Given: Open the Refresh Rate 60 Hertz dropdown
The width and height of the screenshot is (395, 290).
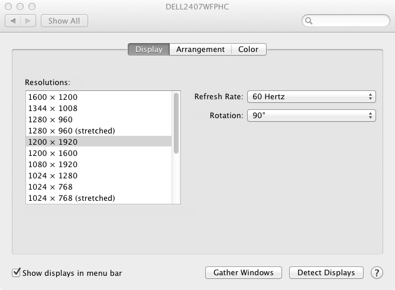Looking at the screenshot, I should 312,97.
